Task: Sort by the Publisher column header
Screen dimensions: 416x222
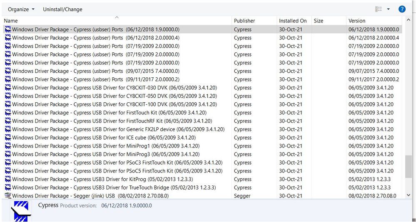Action: tap(244, 21)
